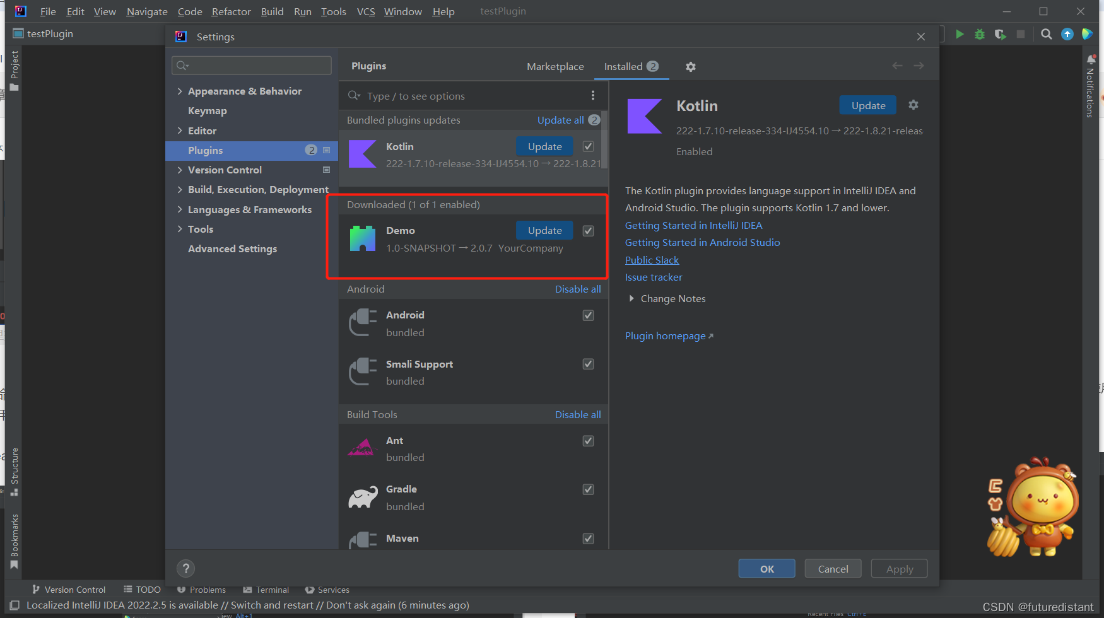Viewport: 1104px width, 618px height.
Task: Open the Structure tool window tab
Action: pos(15,472)
